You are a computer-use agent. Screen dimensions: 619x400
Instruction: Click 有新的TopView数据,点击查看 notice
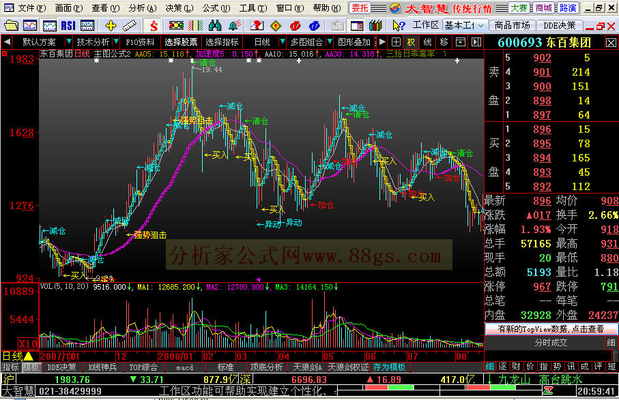pyautogui.click(x=551, y=328)
